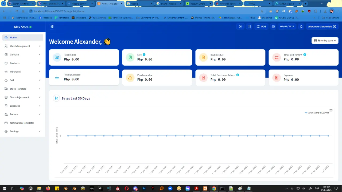Click the Total Purchase Return red icon

click(203, 78)
